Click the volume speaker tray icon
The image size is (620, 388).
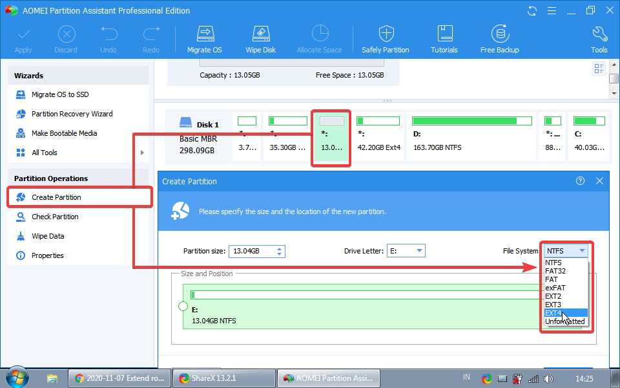[548, 379]
